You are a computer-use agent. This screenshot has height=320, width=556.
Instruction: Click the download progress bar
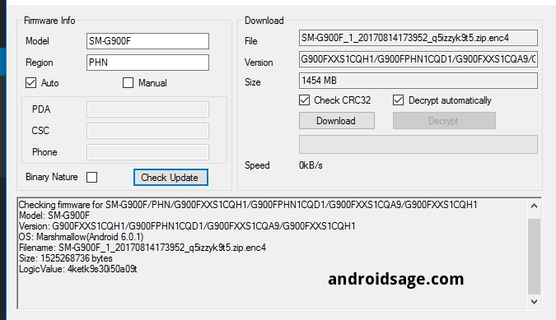418,145
